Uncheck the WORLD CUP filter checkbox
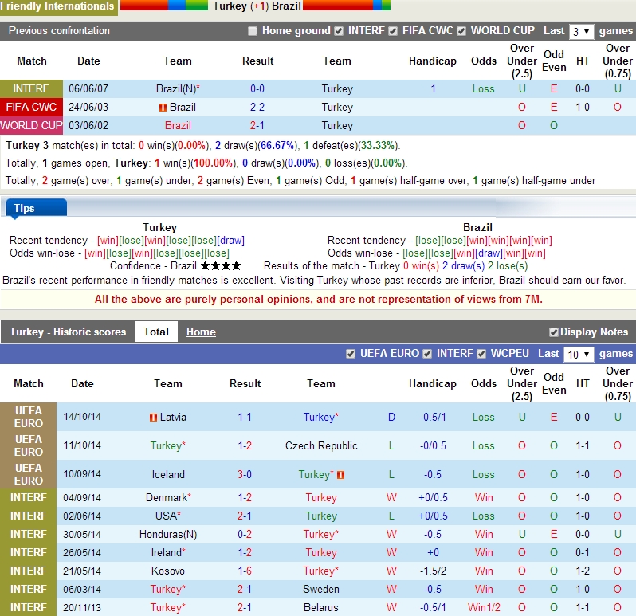Screen dimensions: 636x616 [x=461, y=31]
